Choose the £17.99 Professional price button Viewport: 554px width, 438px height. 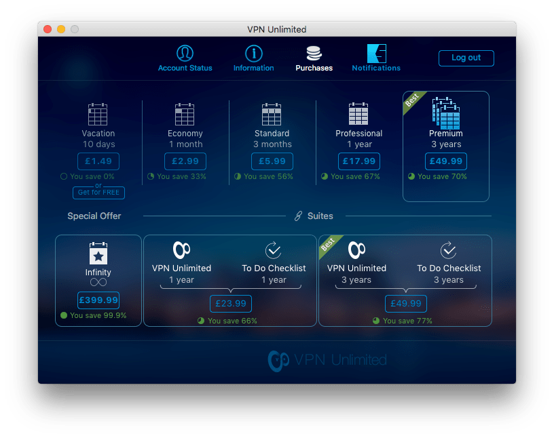[x=358, y=161]
